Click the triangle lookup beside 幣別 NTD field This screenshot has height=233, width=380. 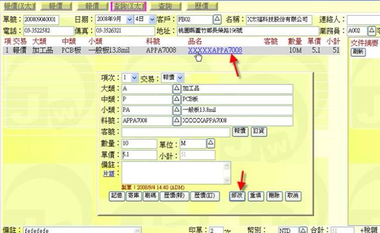(x=303, y=231)
